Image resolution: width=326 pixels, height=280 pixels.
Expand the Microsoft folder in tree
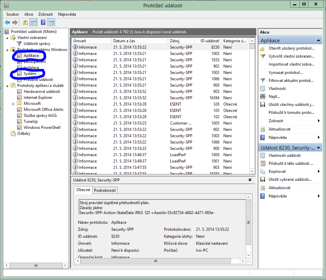tap(14, 104)
